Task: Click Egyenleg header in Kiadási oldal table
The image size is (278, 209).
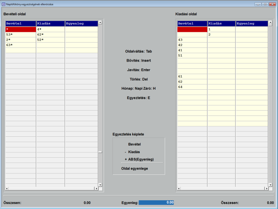Action: tap(252, 24)
